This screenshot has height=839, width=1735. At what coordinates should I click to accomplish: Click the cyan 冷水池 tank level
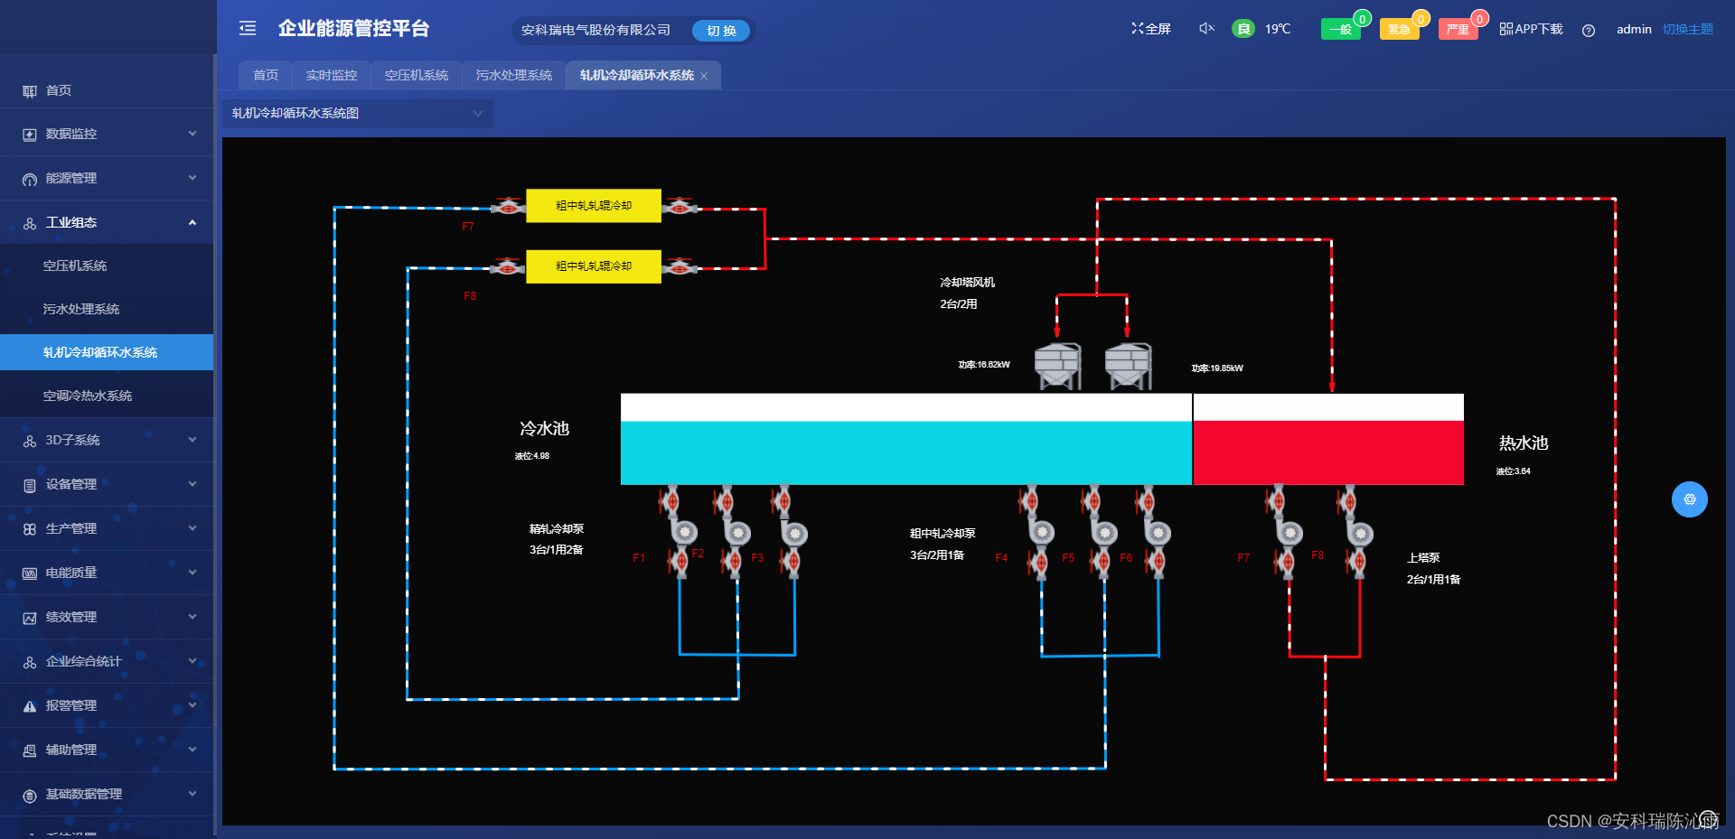pyautogui.click(x=906, y=452)
